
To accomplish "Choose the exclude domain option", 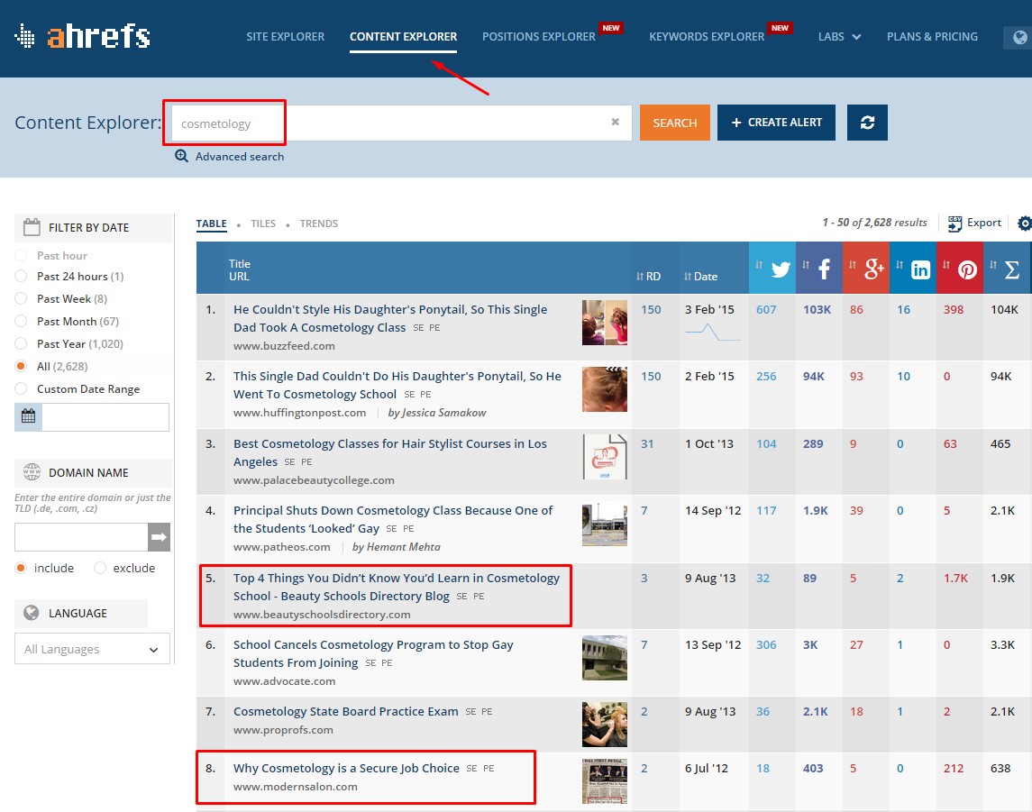I will coord(100,568).
